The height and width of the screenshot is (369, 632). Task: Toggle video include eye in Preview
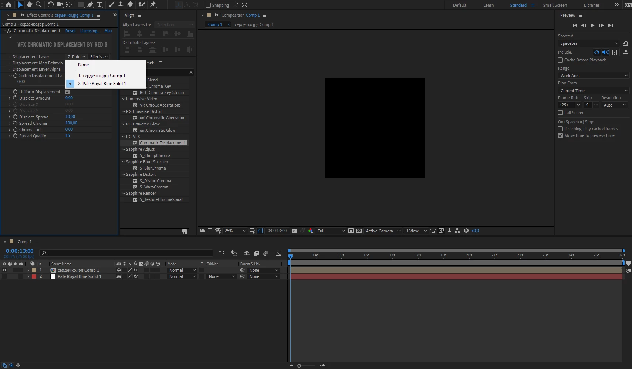(x=596, y=52)
